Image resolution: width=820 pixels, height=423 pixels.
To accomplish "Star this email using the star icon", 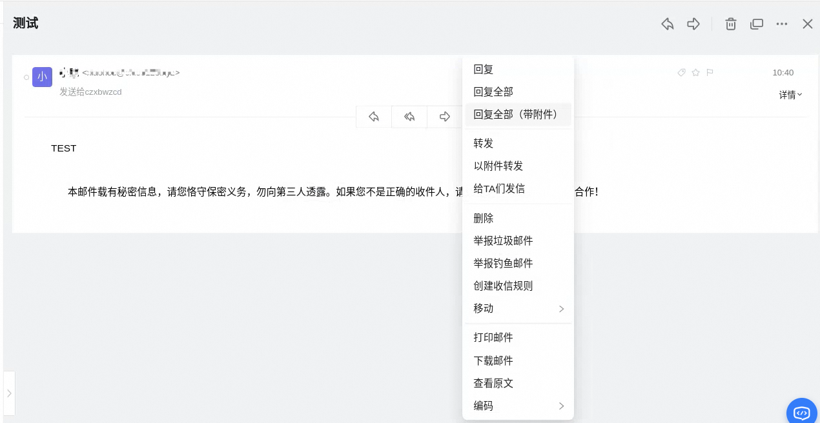I will click(x=696, y=73).
